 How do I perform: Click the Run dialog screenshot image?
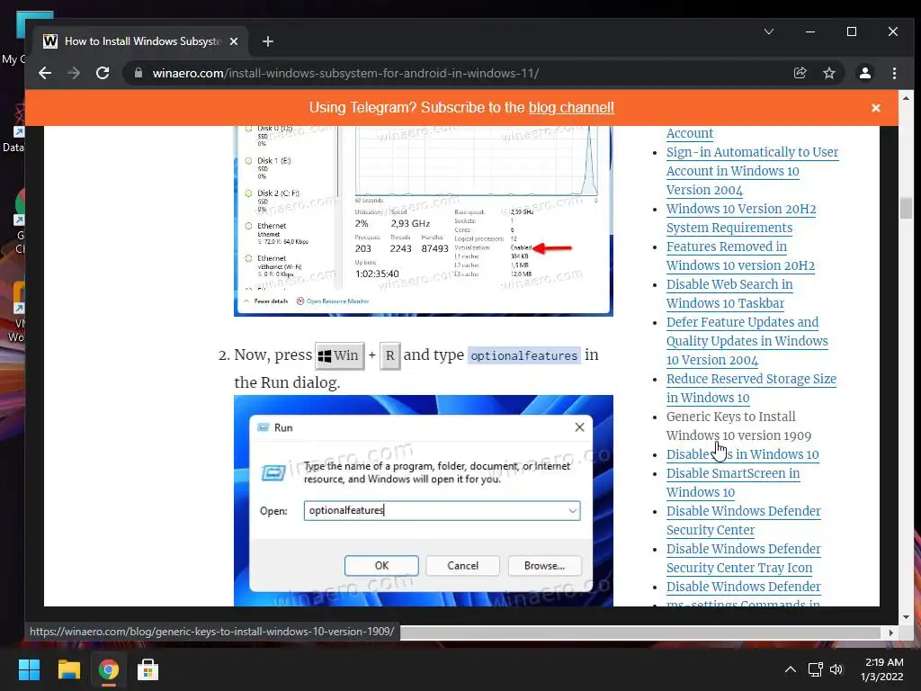(x=423, y=500)
